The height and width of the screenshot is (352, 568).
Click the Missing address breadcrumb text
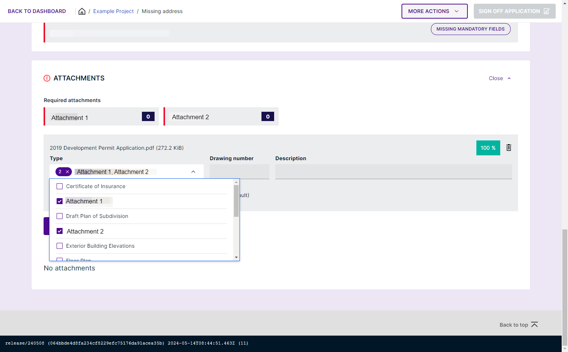click(162, 11)
